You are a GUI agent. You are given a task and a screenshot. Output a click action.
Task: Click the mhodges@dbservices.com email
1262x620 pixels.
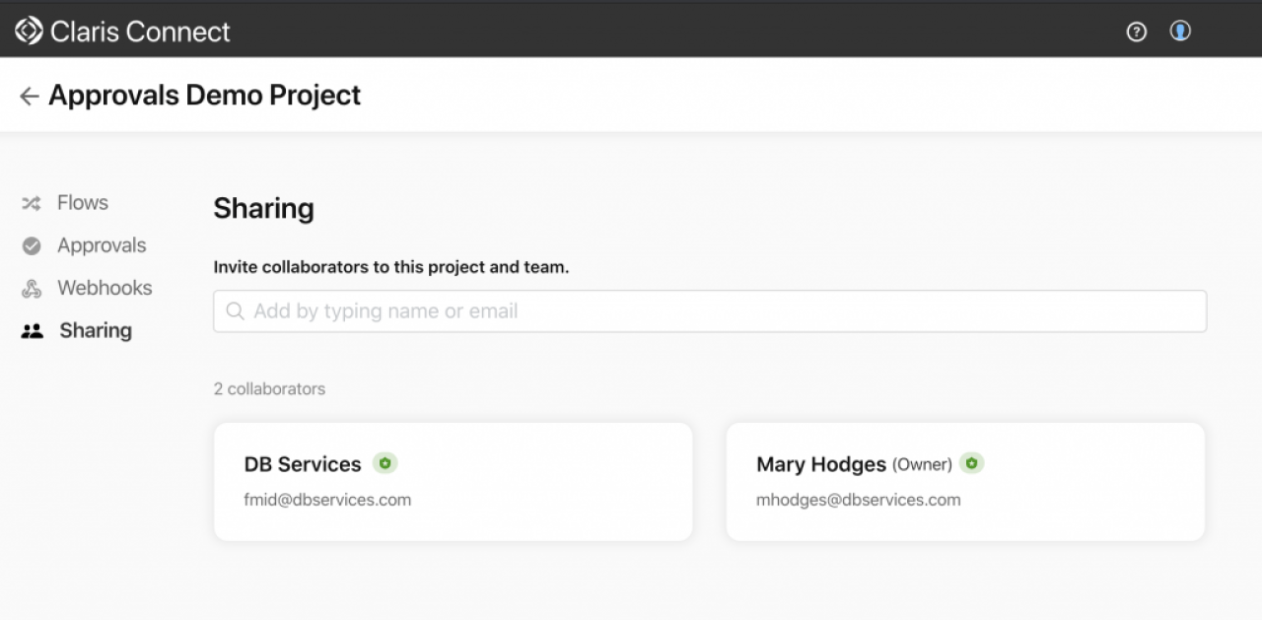pos(858,499)
